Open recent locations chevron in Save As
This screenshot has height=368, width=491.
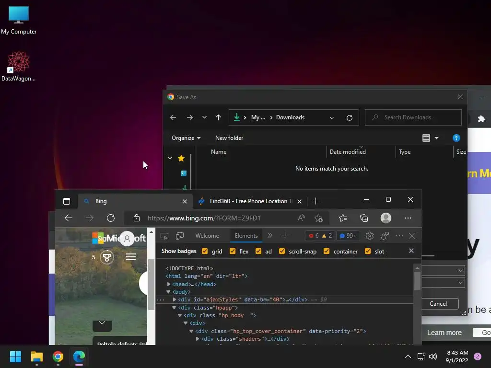204,117
